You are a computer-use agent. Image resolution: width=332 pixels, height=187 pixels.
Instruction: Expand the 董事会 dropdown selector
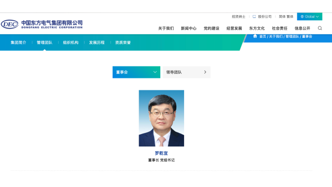click(x=136, y=72)
